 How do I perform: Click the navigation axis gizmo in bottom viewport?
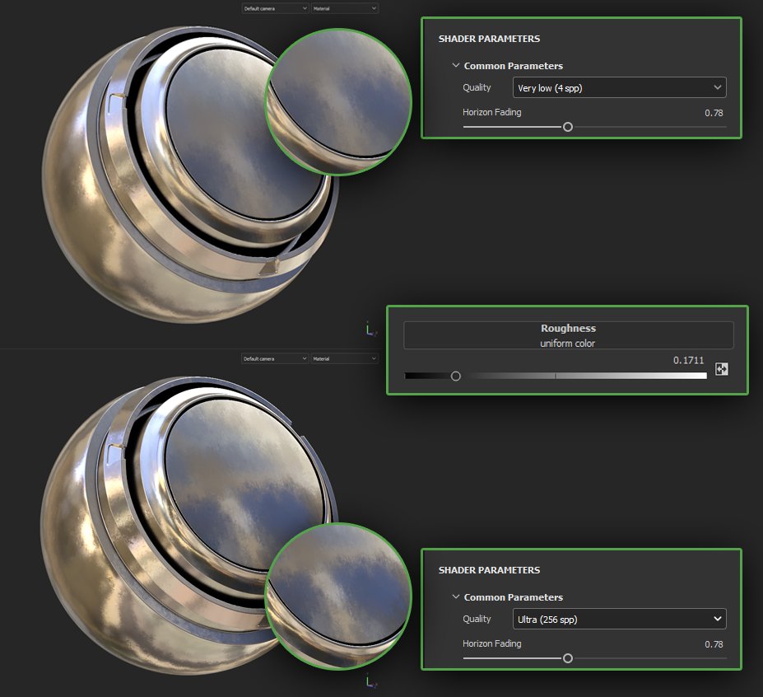pos(370,682)
